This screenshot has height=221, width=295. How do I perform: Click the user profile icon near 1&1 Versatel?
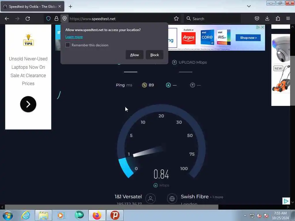(x=150, y=199)
